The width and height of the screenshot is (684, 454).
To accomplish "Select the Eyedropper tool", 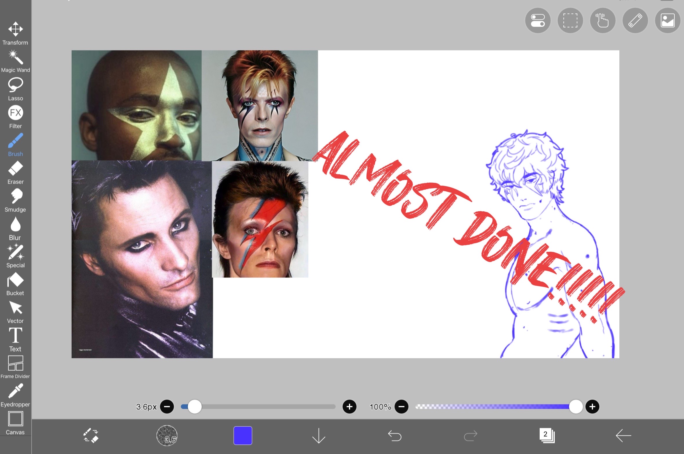I will click(15, 395).
